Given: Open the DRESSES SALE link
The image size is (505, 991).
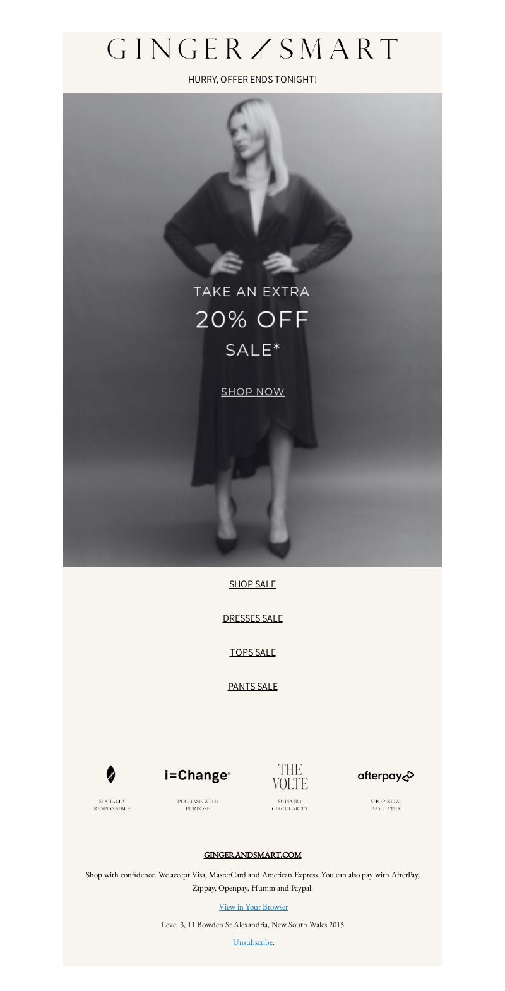Looking at the screenshot, I should click(252, 618).
